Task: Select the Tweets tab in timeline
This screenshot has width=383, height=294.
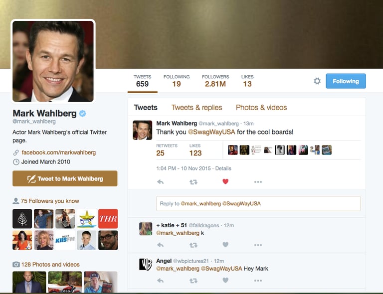Action: pyautogui.click(x=146, y=108)
